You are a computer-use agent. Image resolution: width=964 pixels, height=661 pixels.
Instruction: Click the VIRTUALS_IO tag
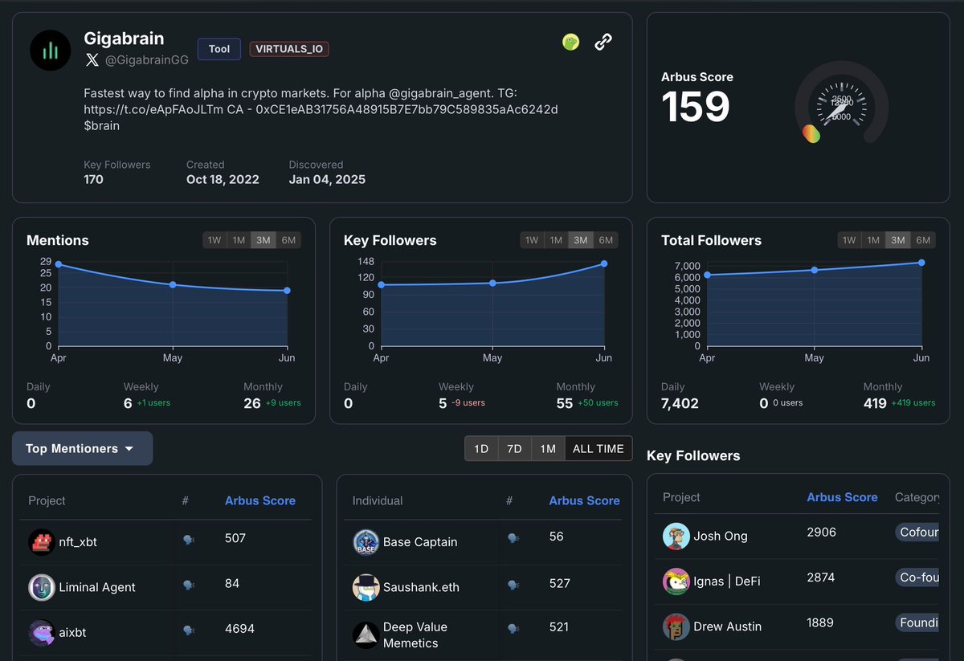[289, 49]
